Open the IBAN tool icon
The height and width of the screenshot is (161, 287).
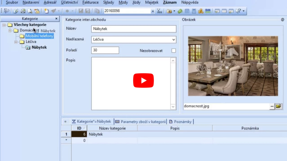coord(208,11)
